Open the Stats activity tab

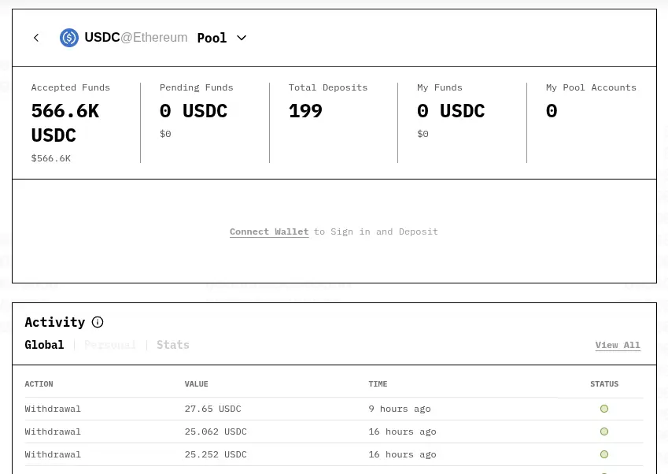pyautogui.click(x=173, y=345)
